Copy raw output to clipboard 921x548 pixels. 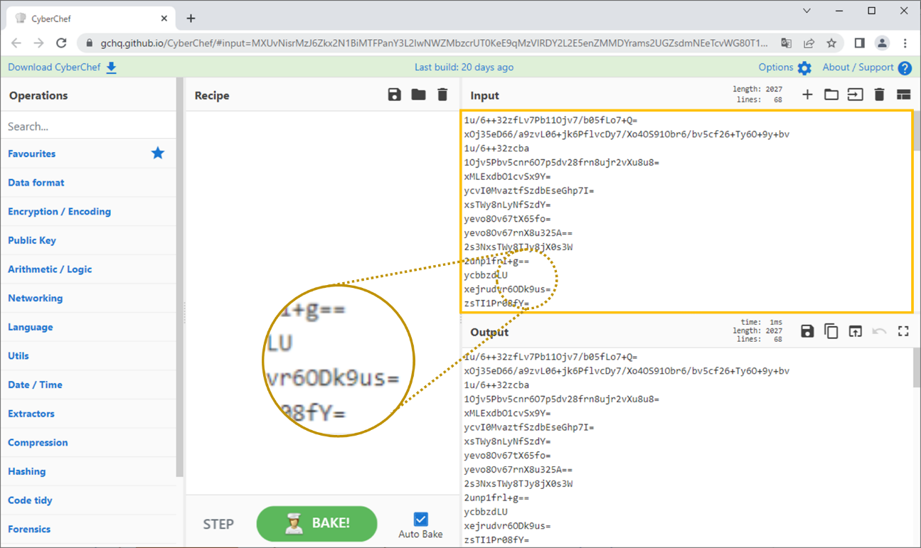[x=831, y=331]
